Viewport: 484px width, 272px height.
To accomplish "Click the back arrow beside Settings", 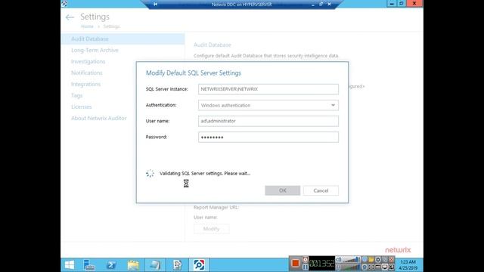I will point(70,17).
